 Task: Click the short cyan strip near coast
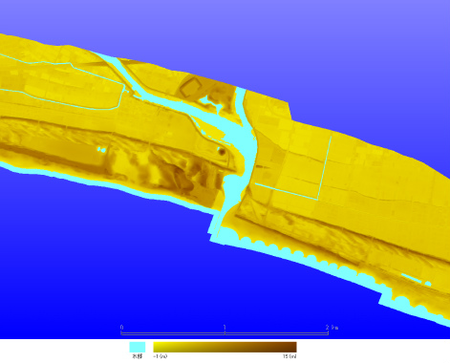pyautogui.click(x=411, y=278)
